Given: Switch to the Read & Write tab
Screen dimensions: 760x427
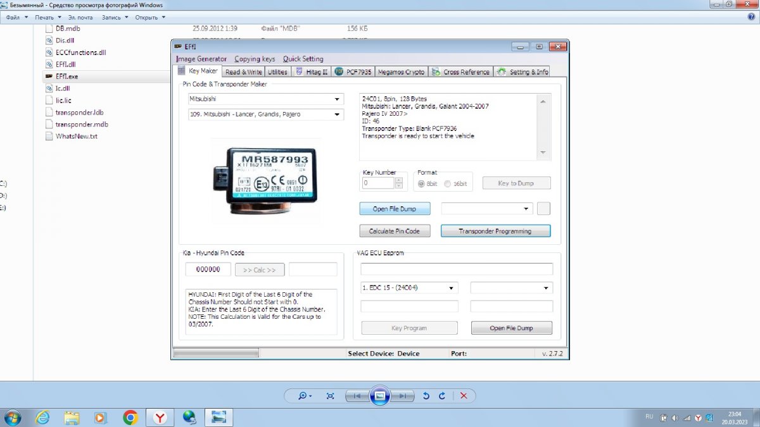Looking at the screenshot, I should coord(244,72).
